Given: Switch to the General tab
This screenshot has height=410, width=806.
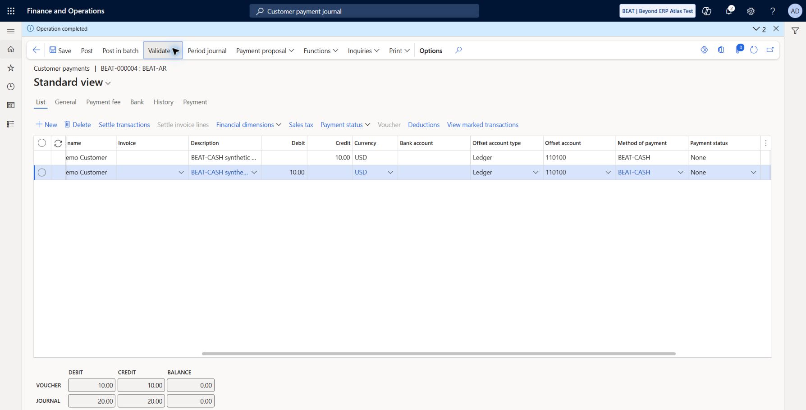Looking at the screenshot, I should (66, 102).
